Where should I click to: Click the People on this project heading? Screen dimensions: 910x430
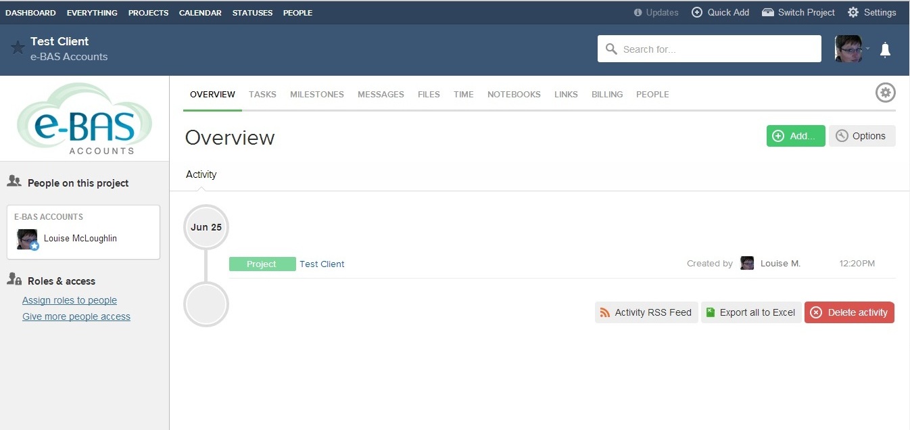(x=78, y=183)
